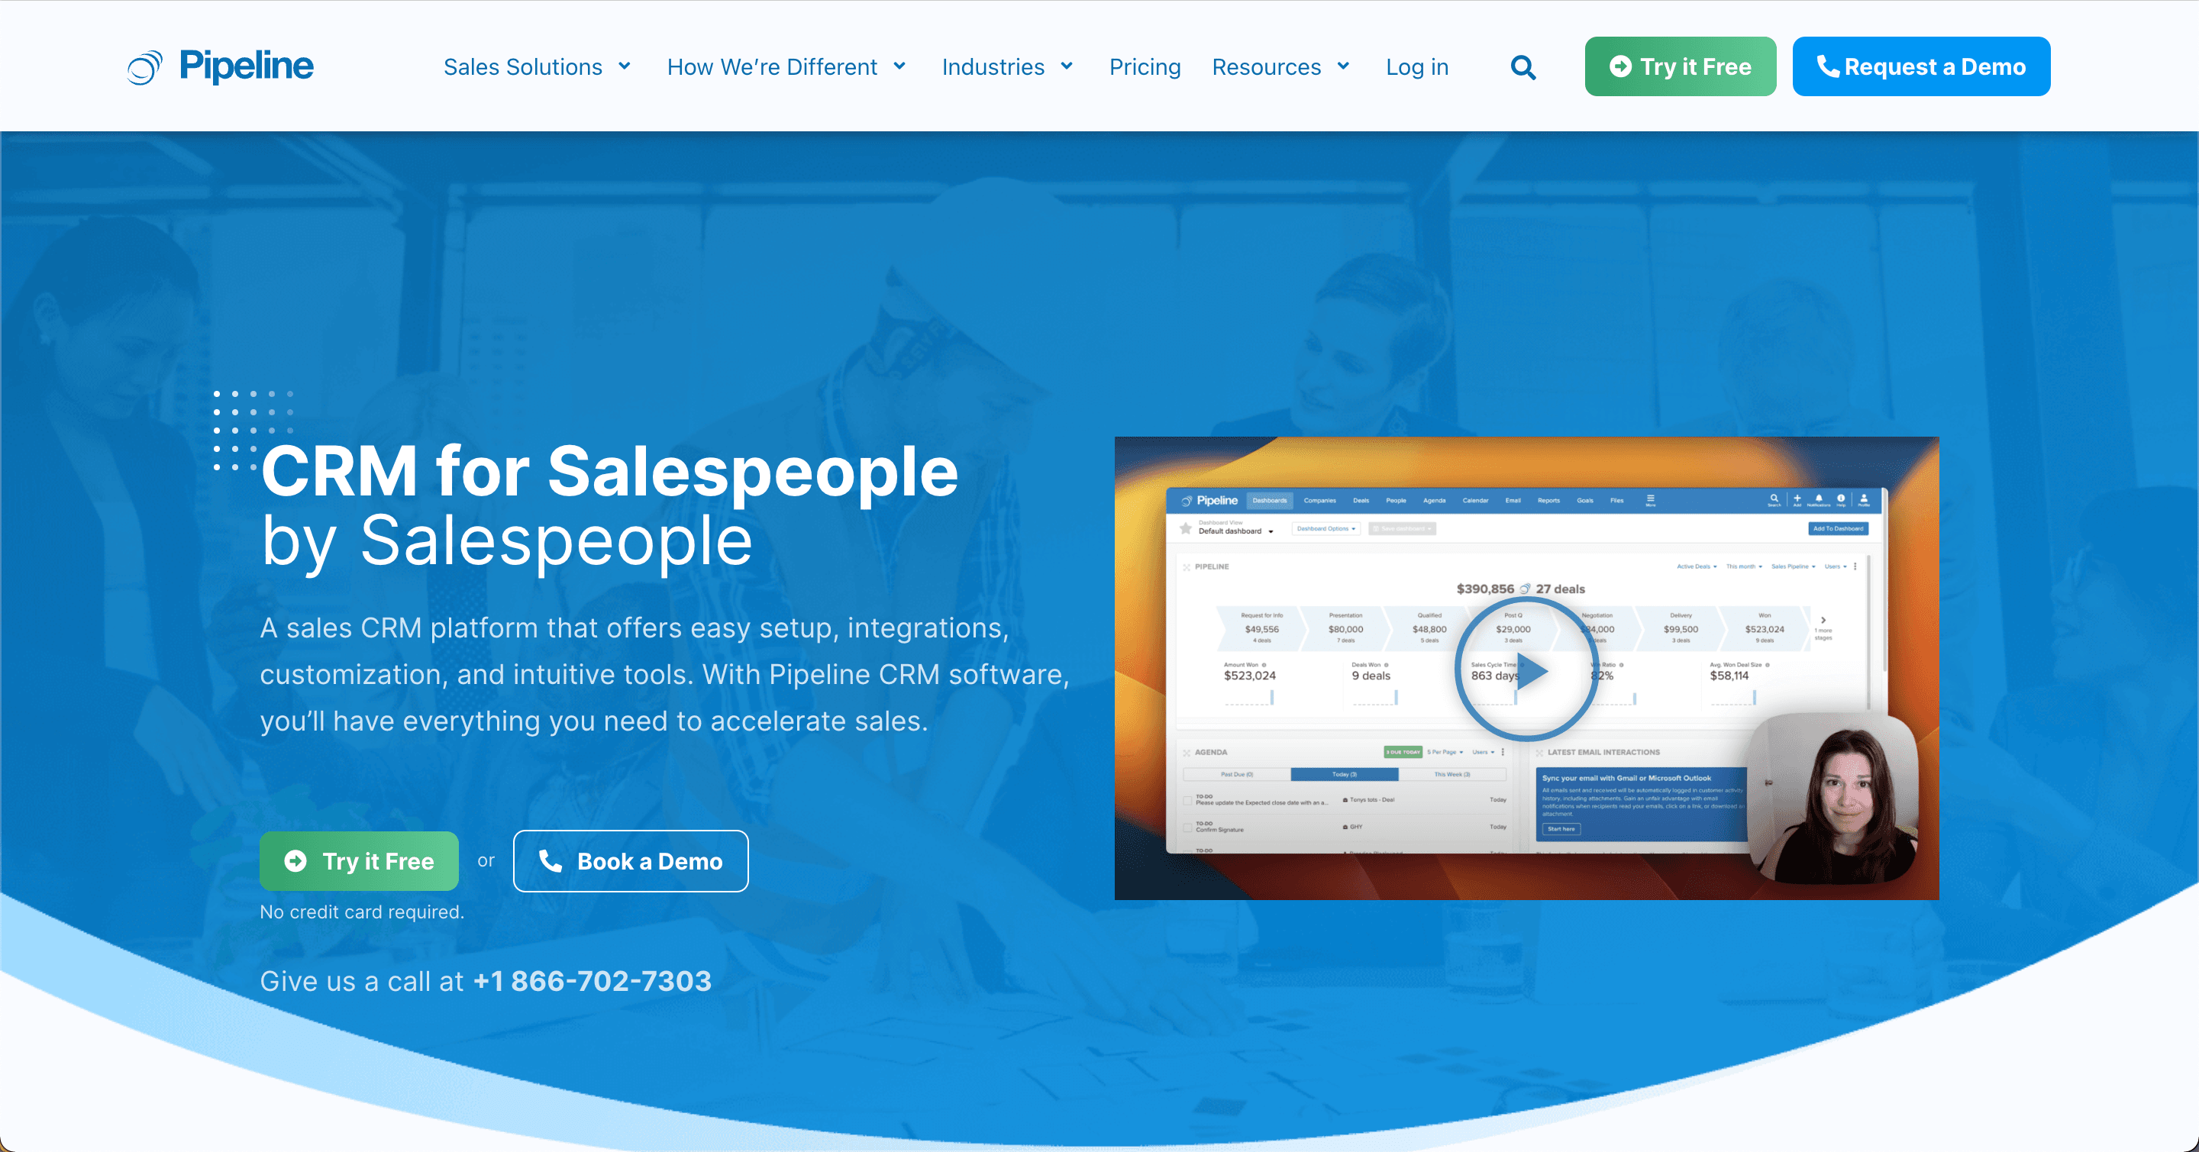Viewport: 2199px width, 1152px height.
Task: Expand the Industries dropdown menu
Action: [x=1006, y=66]
